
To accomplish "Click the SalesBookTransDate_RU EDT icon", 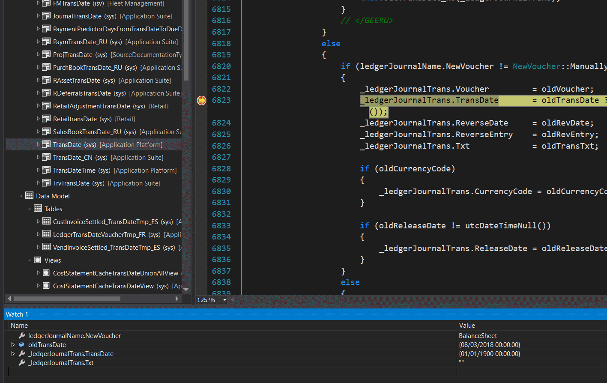I will (46, 132).
